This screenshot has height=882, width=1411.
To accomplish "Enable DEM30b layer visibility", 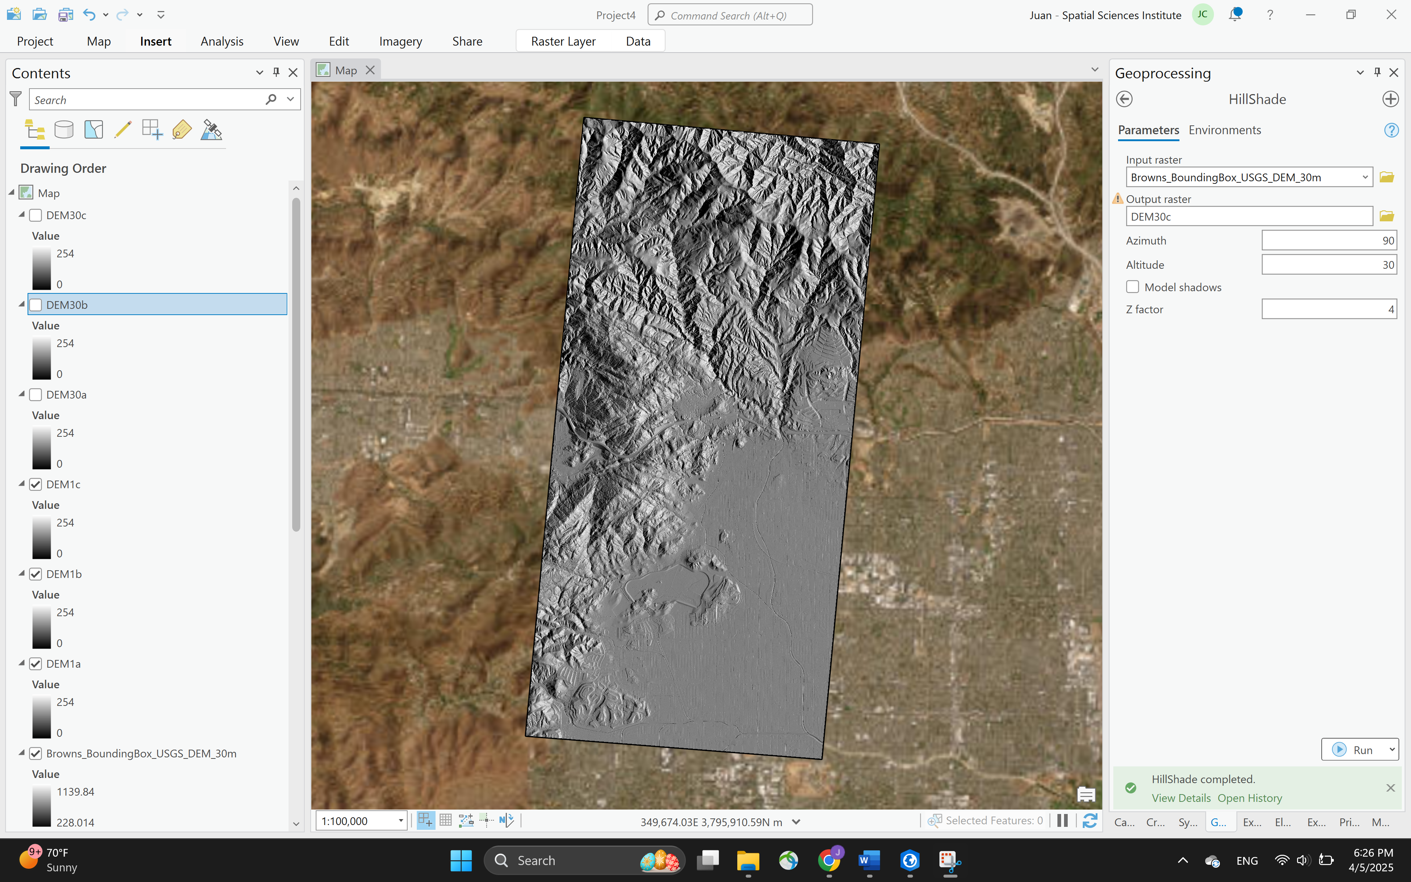I will 36,305.
